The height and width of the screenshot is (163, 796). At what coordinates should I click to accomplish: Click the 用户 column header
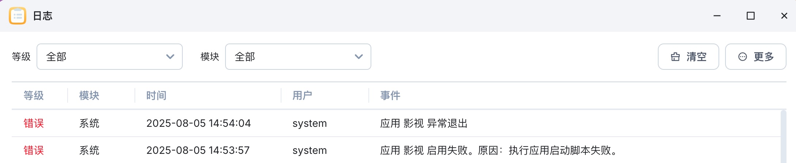302,95
